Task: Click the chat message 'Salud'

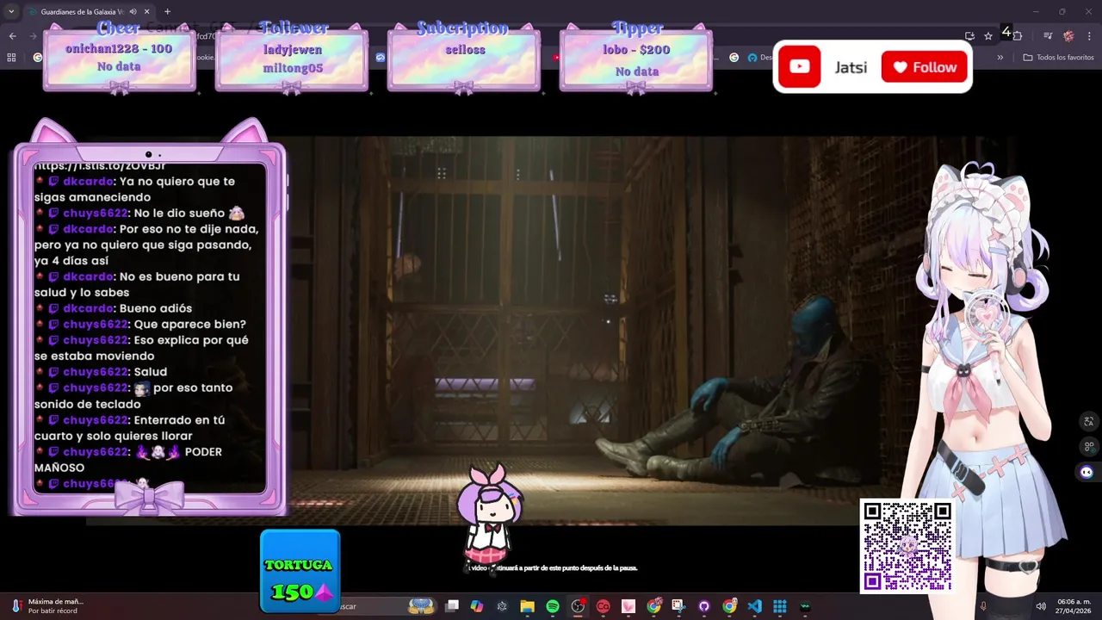Action: click(x=151, y=372)
